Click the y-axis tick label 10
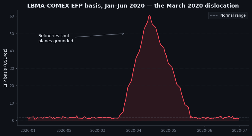Viewport: 252px width, 136px height. coord(12,103)
